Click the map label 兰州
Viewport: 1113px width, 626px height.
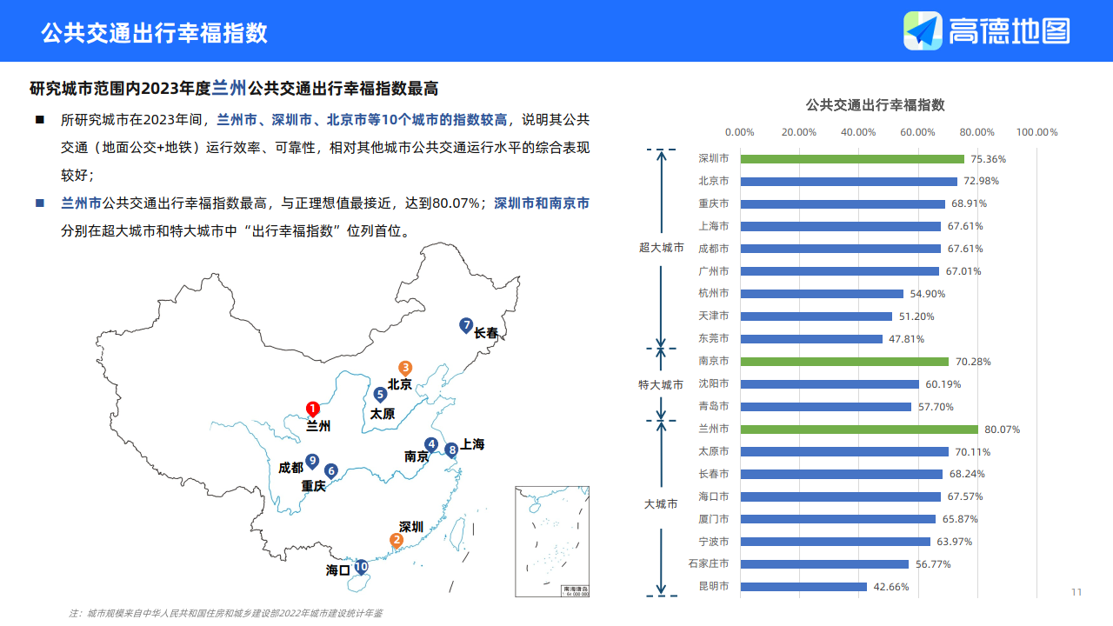point(318,426)
